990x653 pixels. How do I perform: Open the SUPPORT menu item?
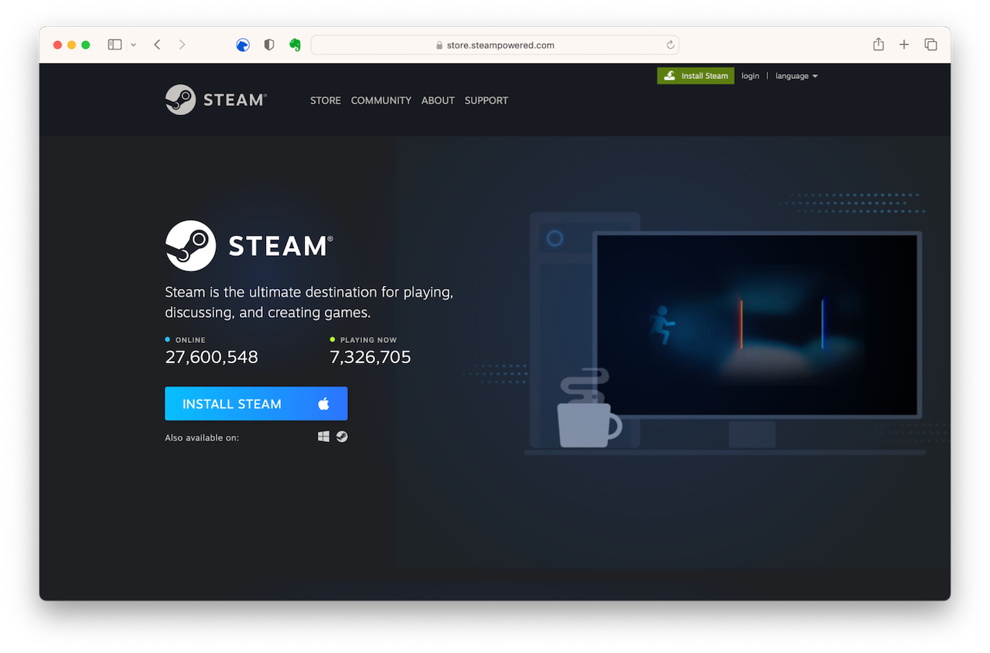pyautogui.click(x=486, y=100)
